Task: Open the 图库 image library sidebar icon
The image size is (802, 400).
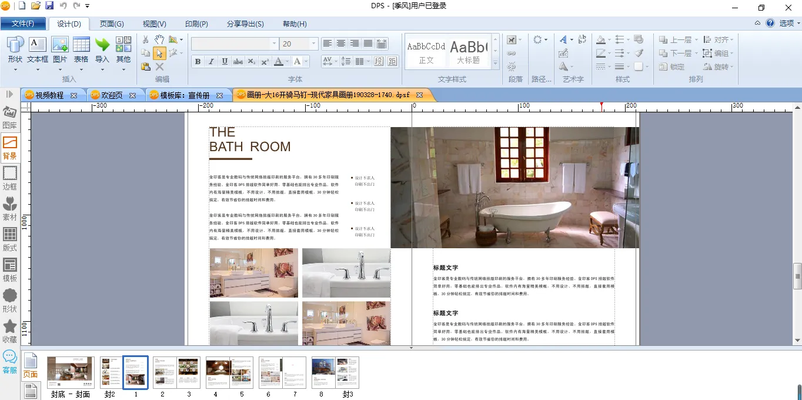Action: click(x=10, y=117)
